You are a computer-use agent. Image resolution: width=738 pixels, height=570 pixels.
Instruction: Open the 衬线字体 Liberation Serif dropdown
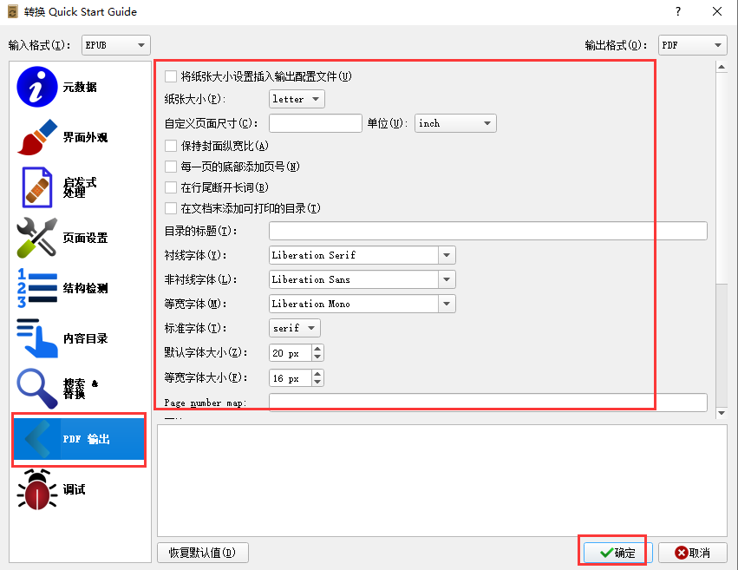445,255
